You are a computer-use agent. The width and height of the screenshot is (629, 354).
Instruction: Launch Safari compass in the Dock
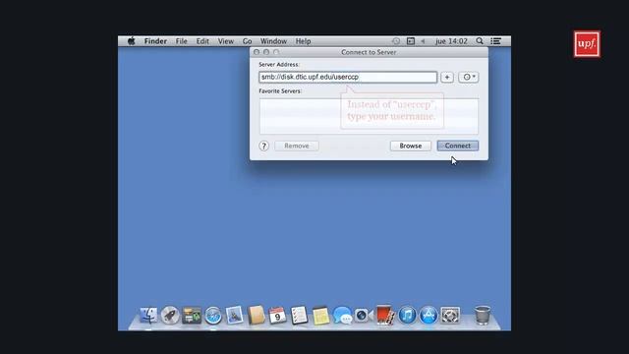pos(213,315)
